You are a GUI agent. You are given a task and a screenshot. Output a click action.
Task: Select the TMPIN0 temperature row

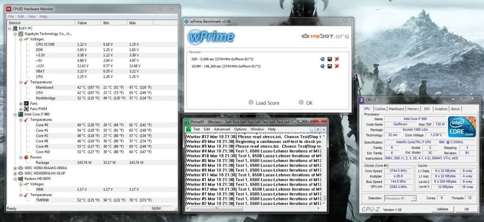92,200
